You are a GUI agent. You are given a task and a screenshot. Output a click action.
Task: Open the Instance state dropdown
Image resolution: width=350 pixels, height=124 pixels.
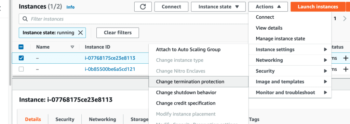(x=218, y=7)
